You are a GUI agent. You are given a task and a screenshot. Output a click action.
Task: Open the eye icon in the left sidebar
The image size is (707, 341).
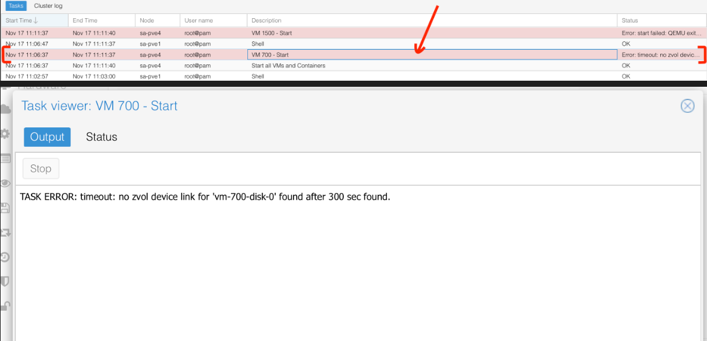(5, 183)
